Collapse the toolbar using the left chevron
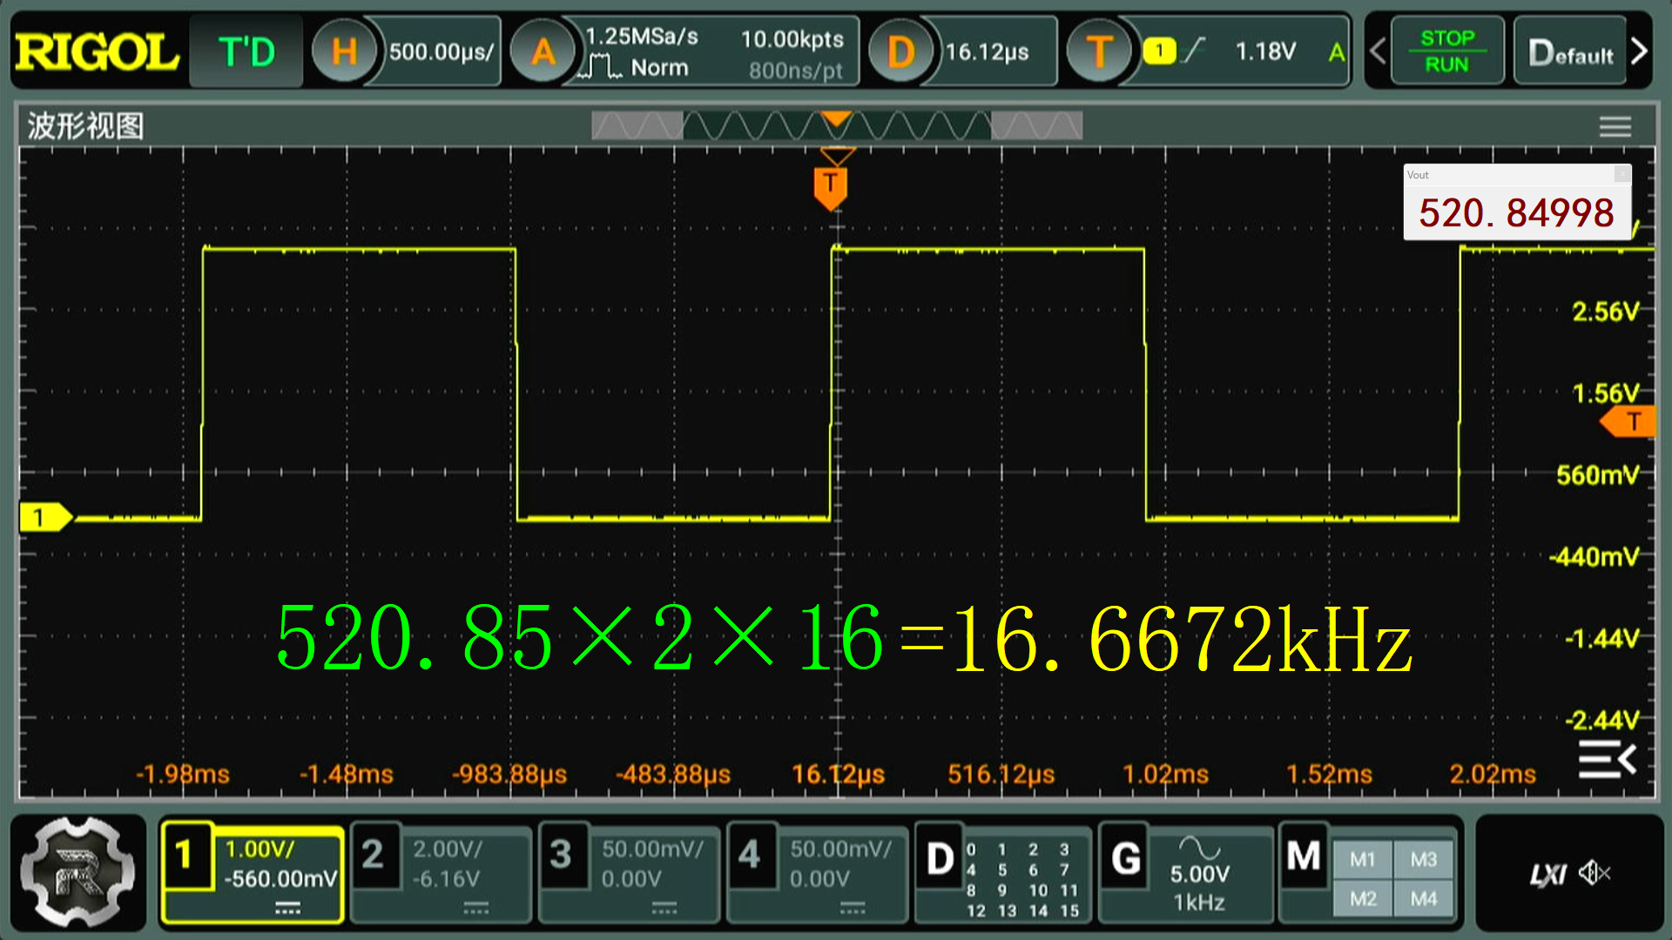The height and width of the screenshot is (940, 1672). 1377,50
